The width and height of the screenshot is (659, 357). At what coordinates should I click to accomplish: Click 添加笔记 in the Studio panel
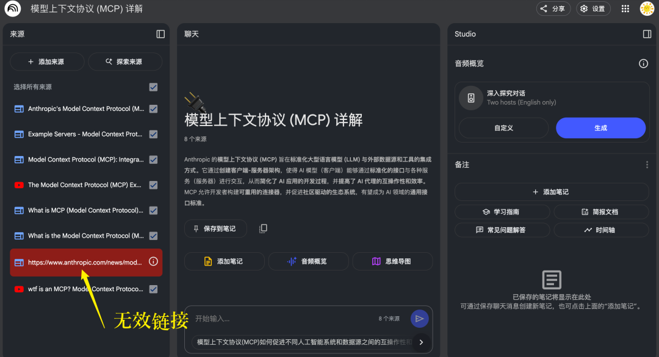pos(552,192)
